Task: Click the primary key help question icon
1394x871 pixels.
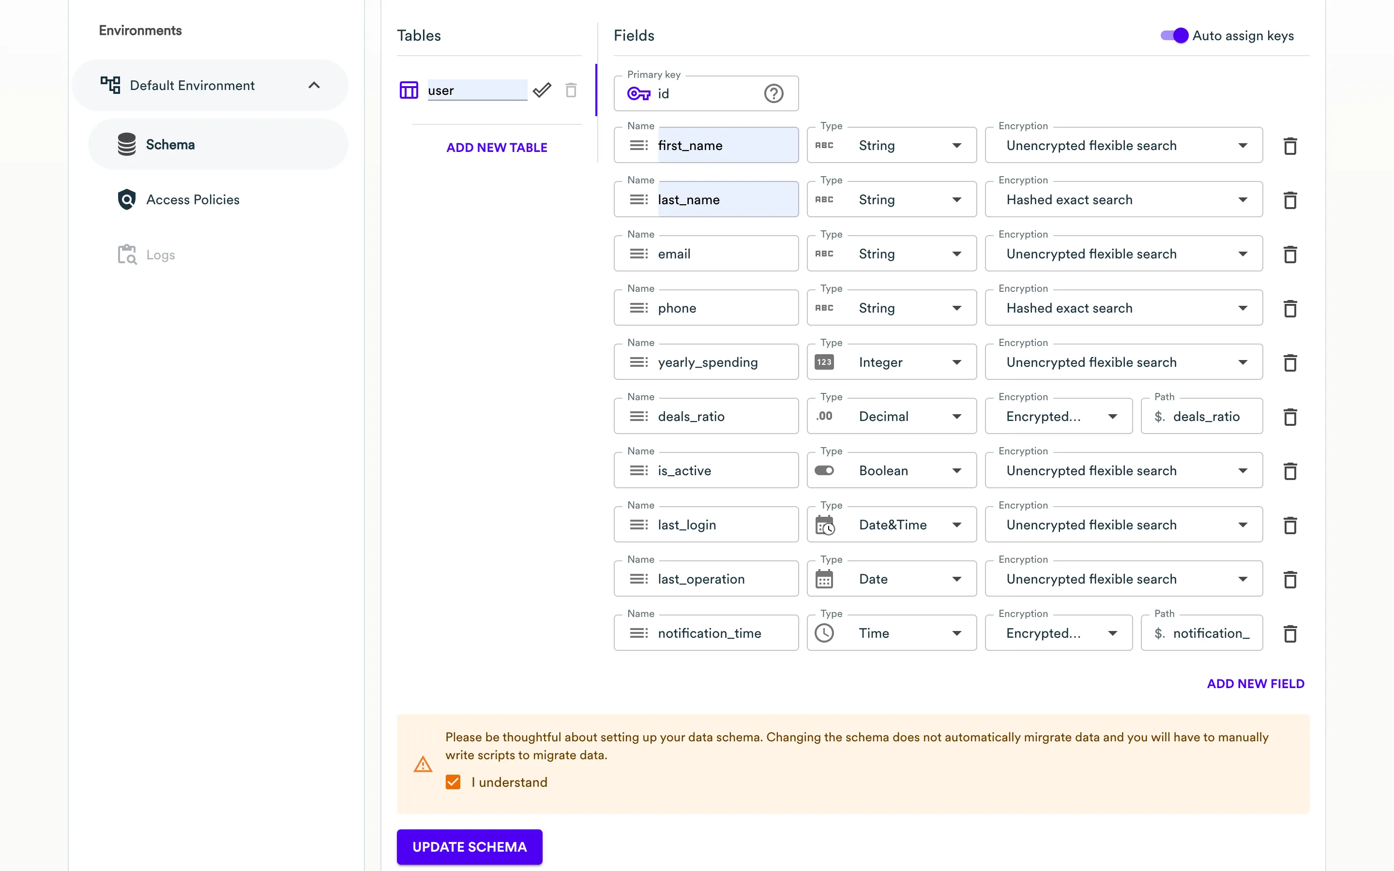Action: tap(773, 93)
